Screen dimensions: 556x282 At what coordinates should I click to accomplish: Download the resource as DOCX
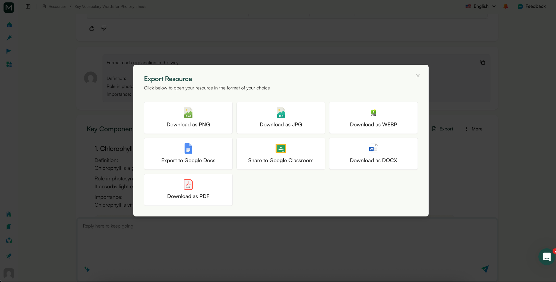tap(373, 154)
